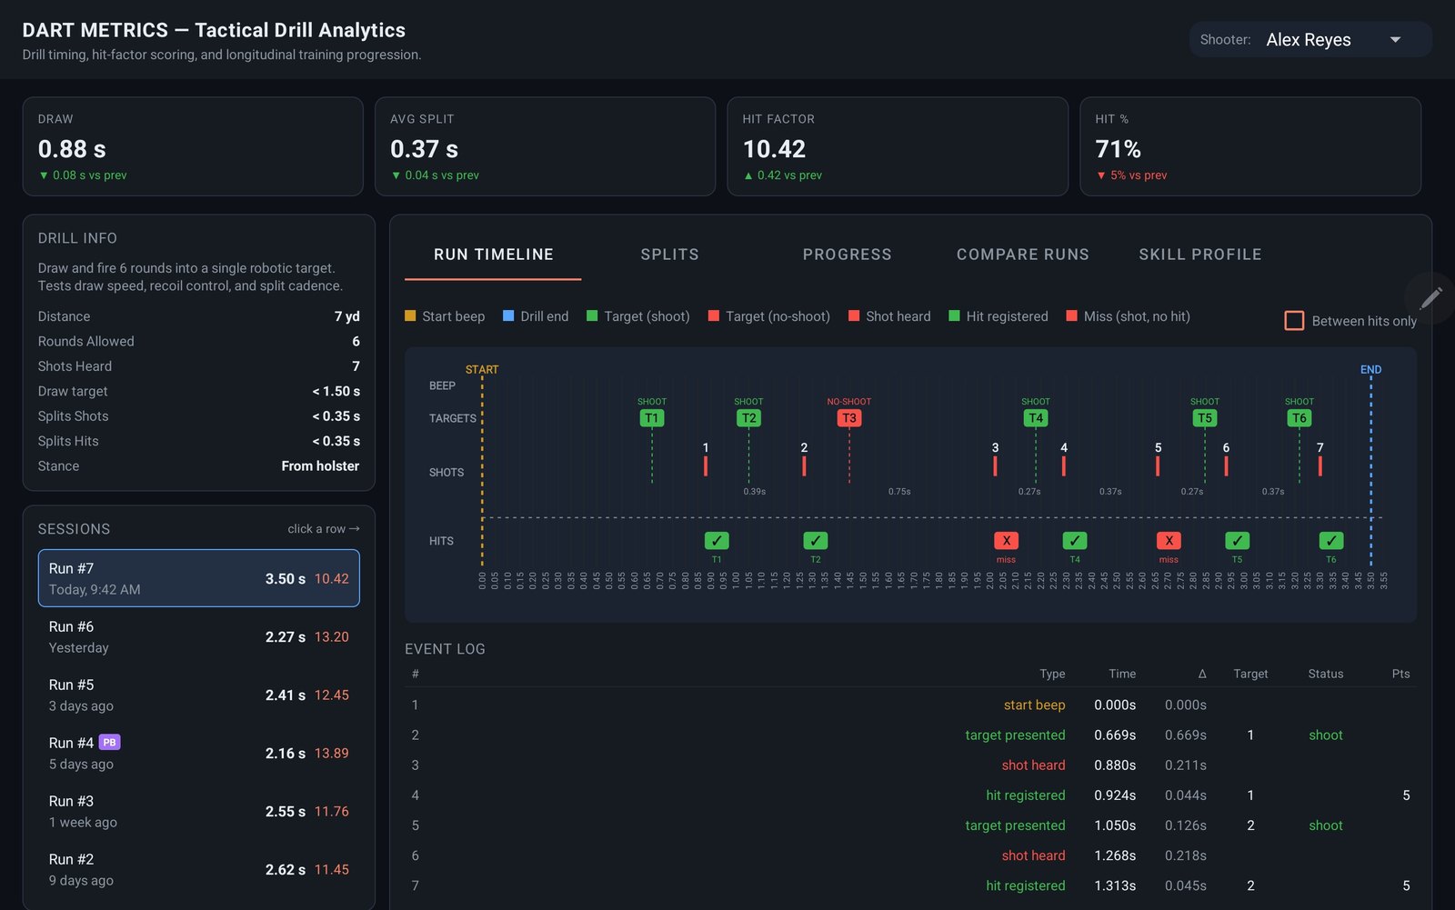Click the T6 shoot target marker
Image resolution: width=1455 pixels, height=910 pixels.
pyautogui.click(x=1299, y=418)
